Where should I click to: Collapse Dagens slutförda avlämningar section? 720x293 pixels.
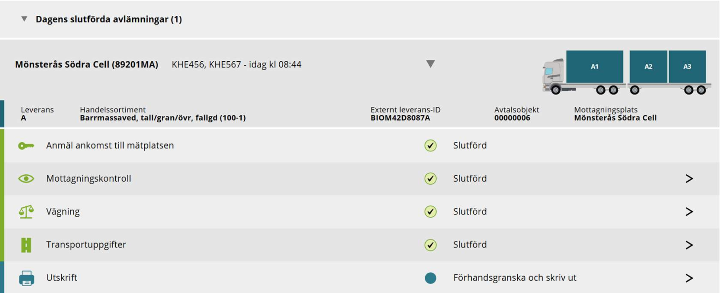24,19
